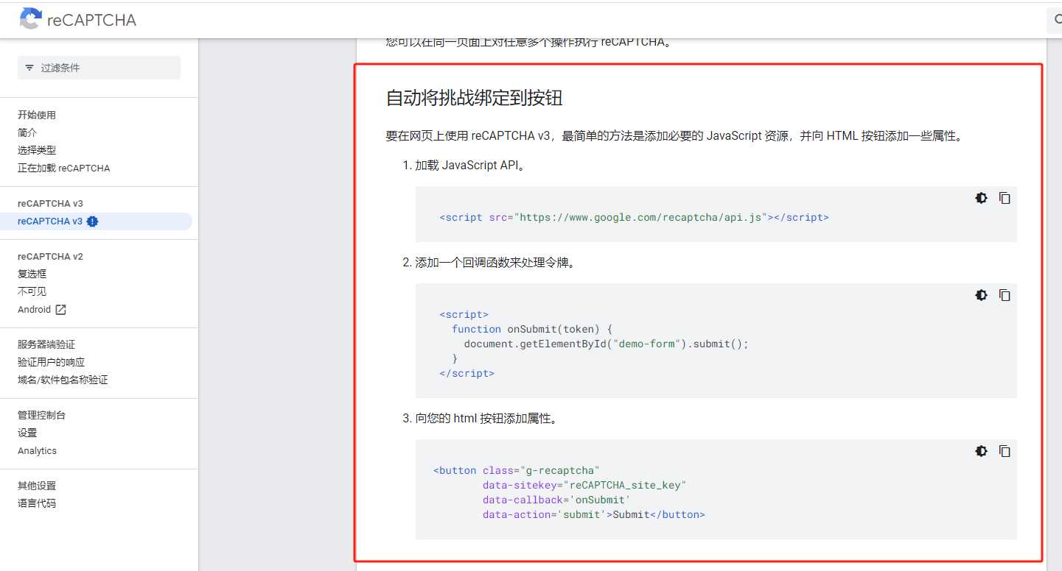Image resolution: width=1062 pixels, height=571 pixels.
Task: Open the 选择类型 page
Action: pyautogui.click(x=37, y=150)
